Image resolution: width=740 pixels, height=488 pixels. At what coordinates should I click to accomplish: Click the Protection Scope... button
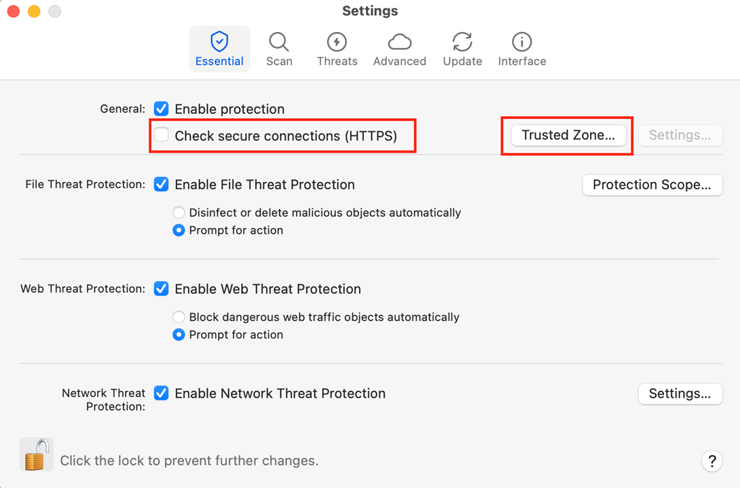(x=652, y=185)
